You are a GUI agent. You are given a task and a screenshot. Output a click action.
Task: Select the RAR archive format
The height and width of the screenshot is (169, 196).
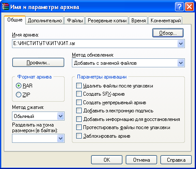(18, 86)
